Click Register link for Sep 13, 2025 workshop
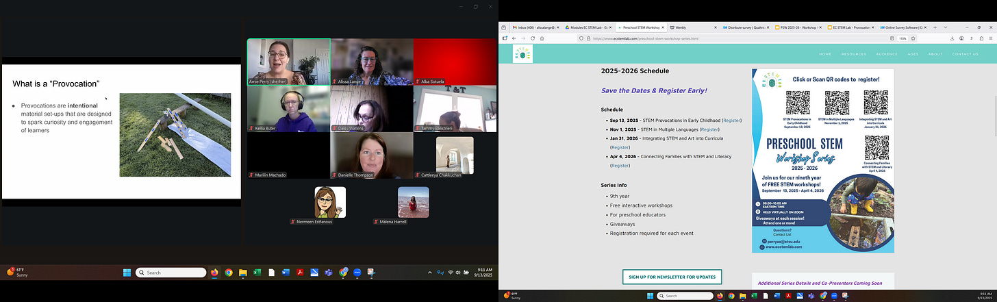The width and height of the screenshot is (997, 302). (x=732, y=121)
